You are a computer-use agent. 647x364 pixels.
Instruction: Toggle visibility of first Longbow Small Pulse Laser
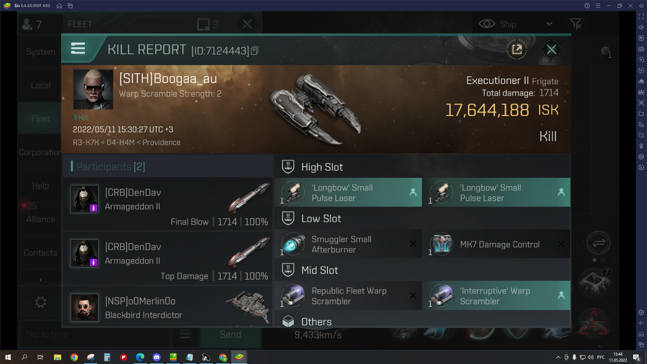(412, 192)
